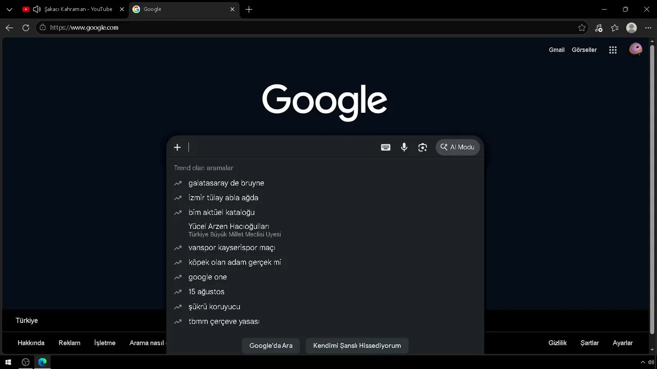
Task: Pick the "google one" suggestion
Action: 325,277
